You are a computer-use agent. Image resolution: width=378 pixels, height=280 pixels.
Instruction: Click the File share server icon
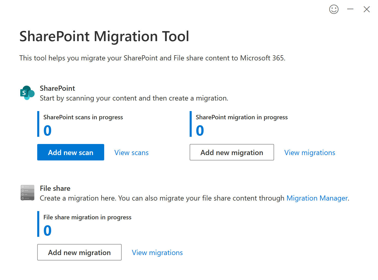click(x=27, y=193)
